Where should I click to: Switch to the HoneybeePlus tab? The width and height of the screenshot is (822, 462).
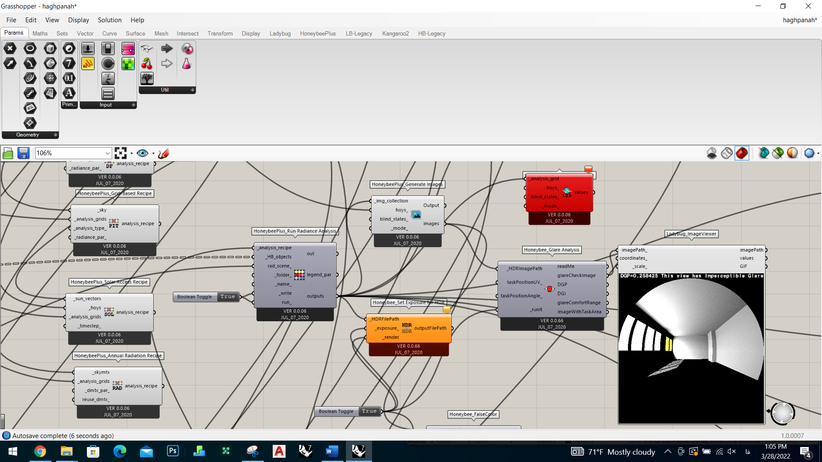point(318,33)
